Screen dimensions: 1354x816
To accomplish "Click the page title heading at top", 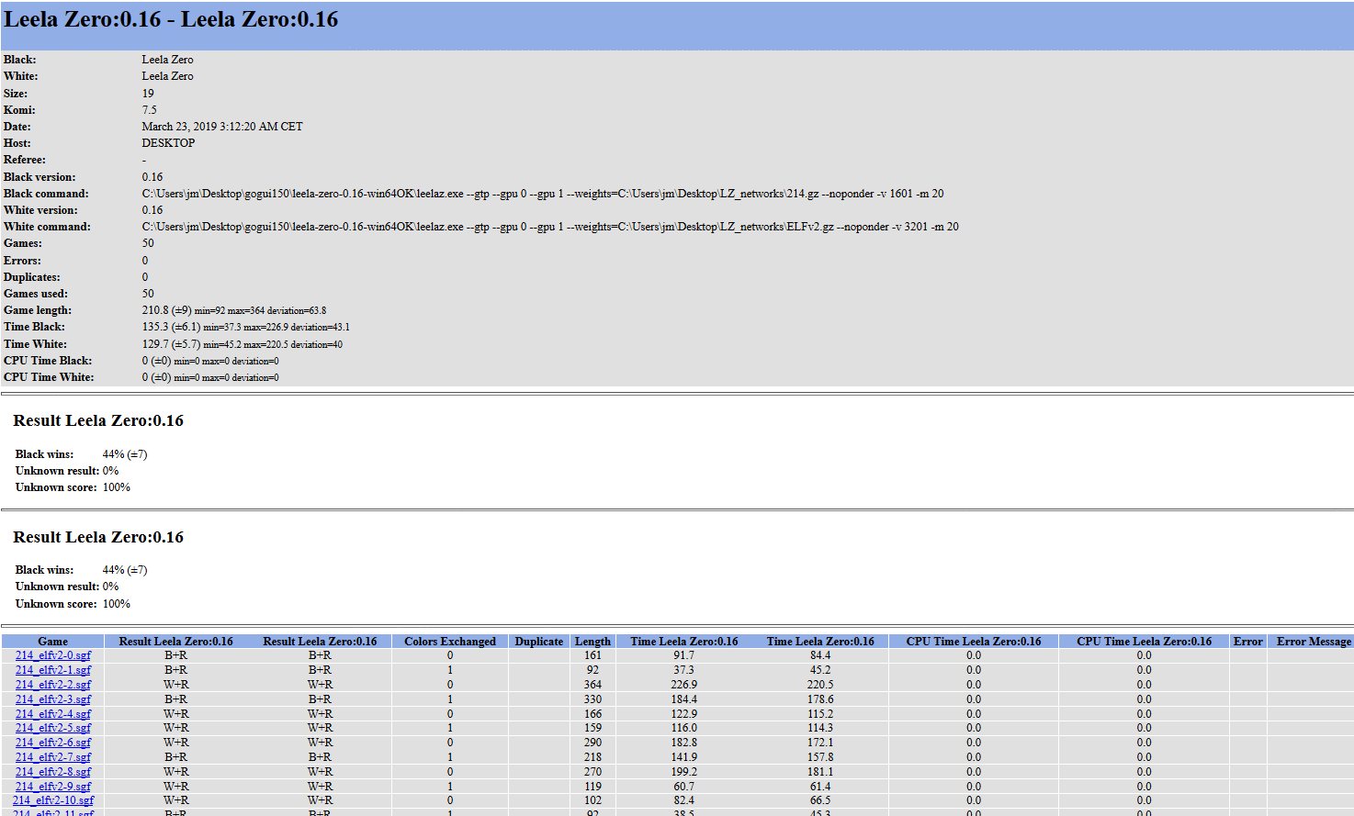I will pos(171,19).
